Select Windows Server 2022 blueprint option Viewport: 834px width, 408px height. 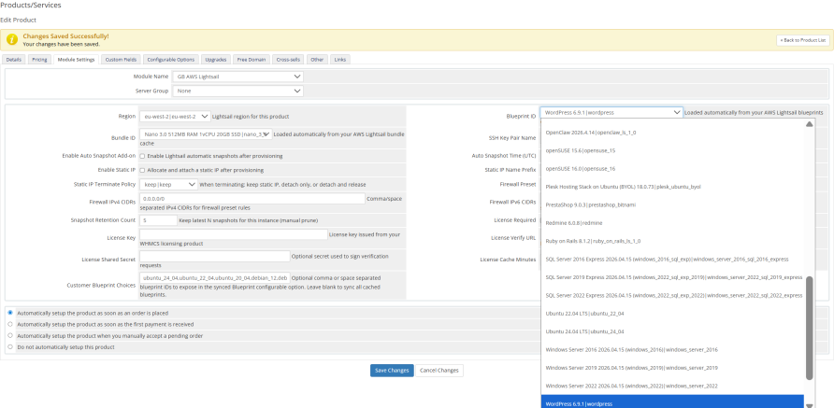pyautogui.click(x=673, y=386)
